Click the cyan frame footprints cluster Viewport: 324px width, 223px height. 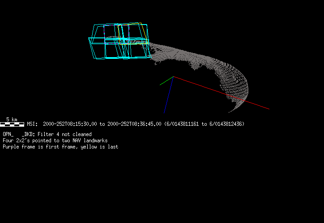tap(120, 41)
